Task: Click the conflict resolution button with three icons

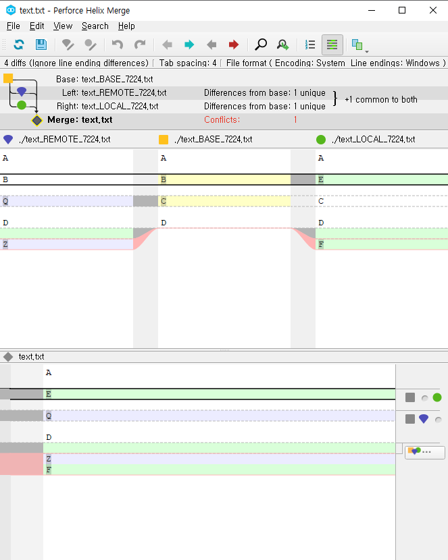Action: click(425, 452)
